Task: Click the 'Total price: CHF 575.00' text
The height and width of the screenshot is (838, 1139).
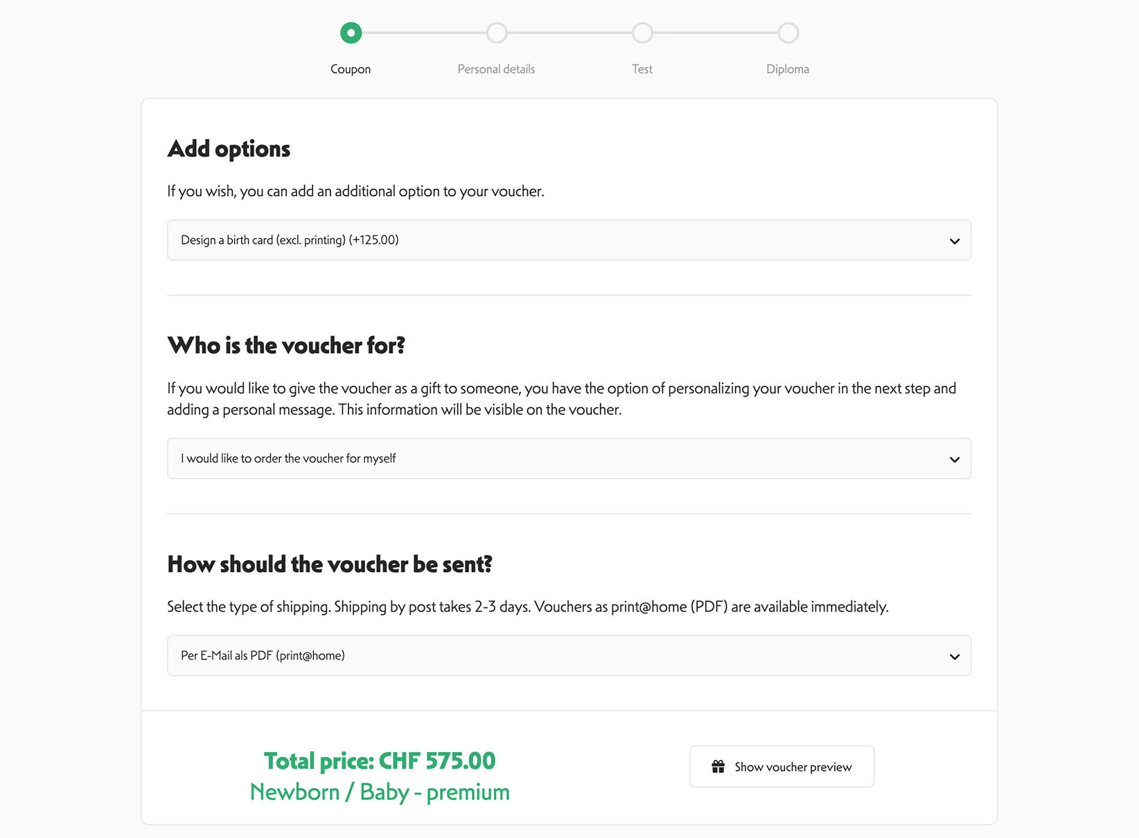Action: [380, 760]
